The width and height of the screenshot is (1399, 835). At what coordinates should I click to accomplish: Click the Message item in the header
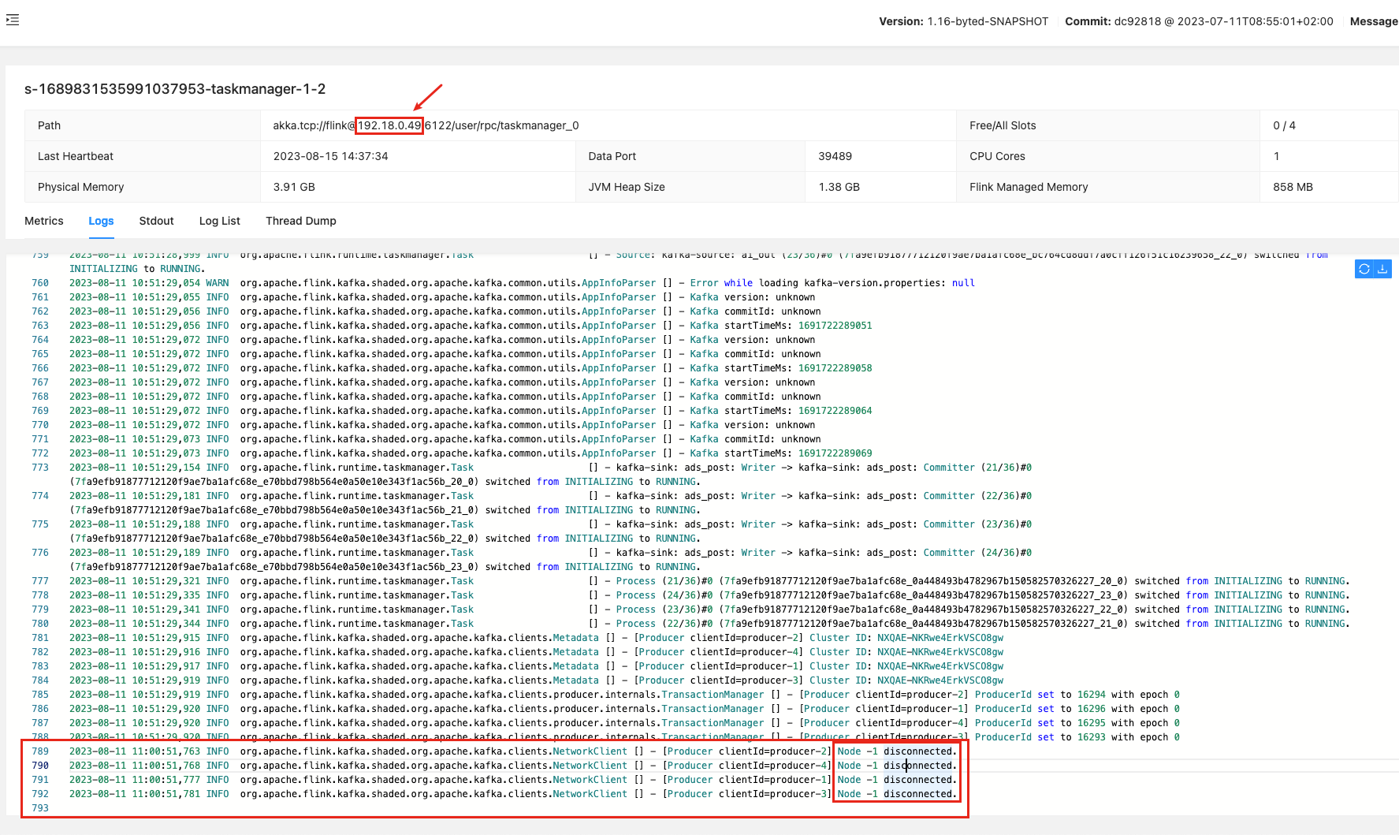pos(1374,21)
